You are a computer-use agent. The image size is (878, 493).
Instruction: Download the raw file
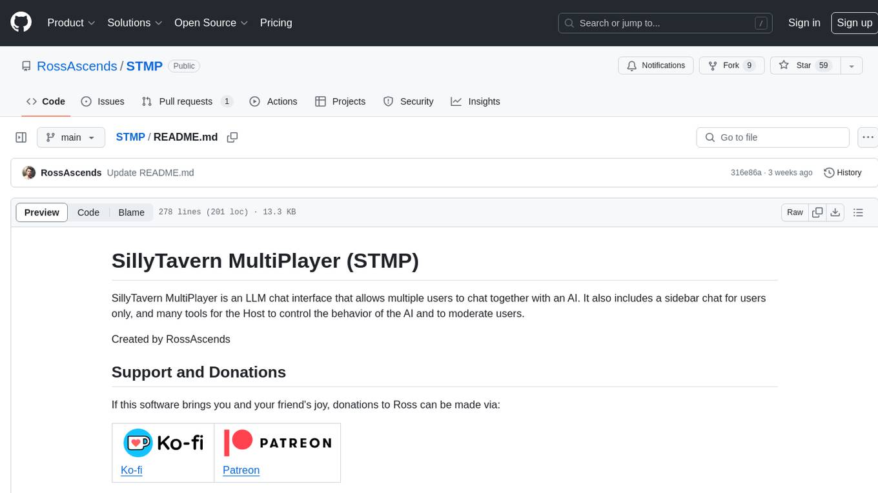coord(835,212)
